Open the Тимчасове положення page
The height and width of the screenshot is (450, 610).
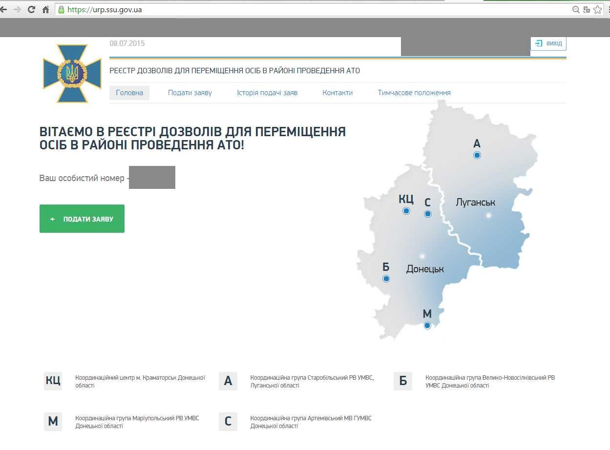coord(414,93)
